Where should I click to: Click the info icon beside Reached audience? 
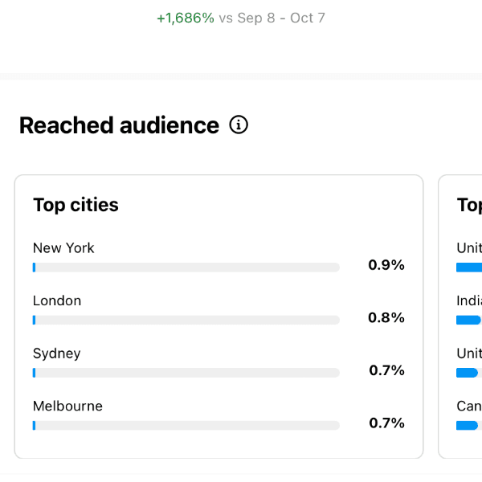click(239, 125)
